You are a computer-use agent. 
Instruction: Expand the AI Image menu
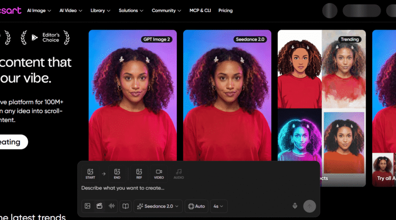39,10
